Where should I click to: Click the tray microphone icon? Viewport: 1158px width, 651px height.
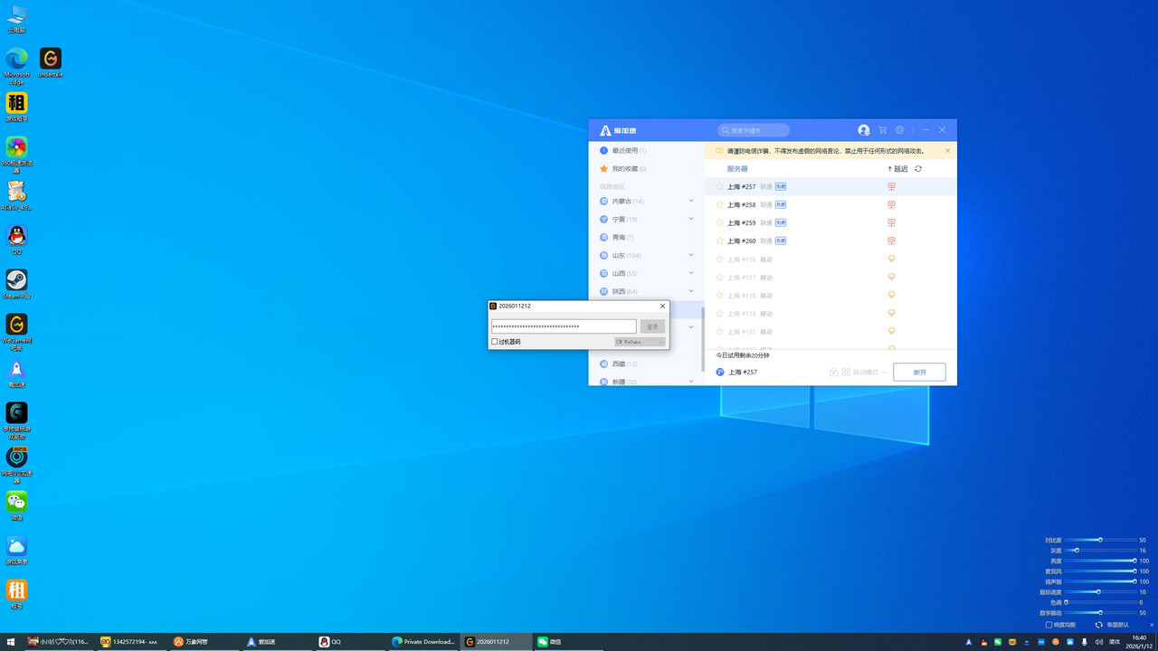1084,642
